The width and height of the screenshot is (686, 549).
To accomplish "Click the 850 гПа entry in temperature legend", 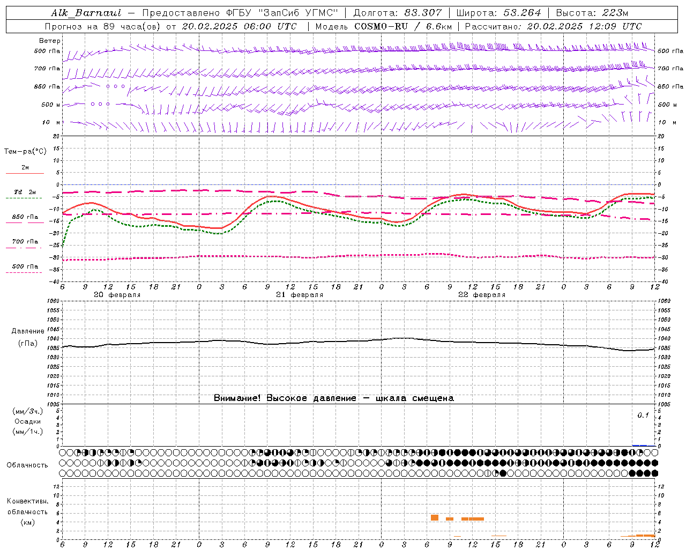I will pos(25,219).
